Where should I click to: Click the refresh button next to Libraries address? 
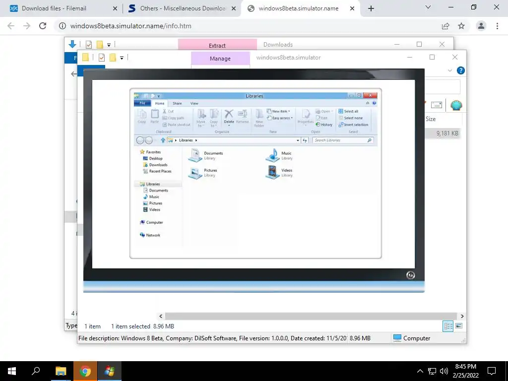point(305,140)
